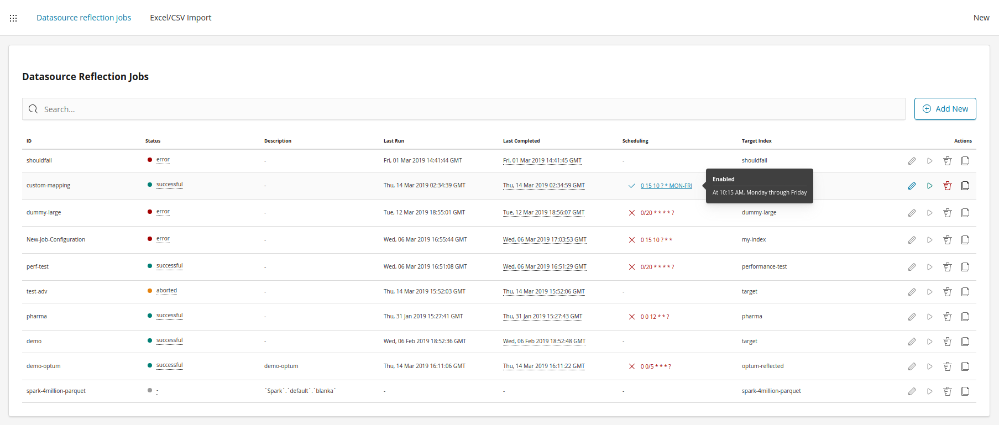999x425 pixels.
Task: Enable the disabled schedule on the pharma job
Action: click(x=631, y=317)
